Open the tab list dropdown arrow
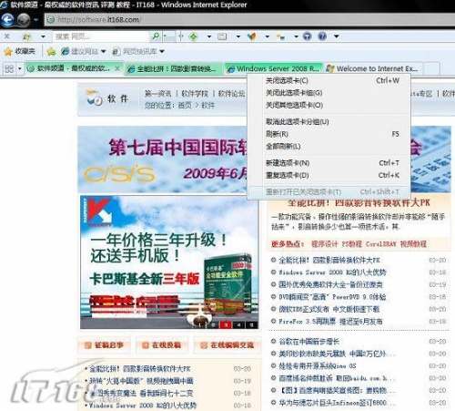455x411 pixels. [20, 68]
